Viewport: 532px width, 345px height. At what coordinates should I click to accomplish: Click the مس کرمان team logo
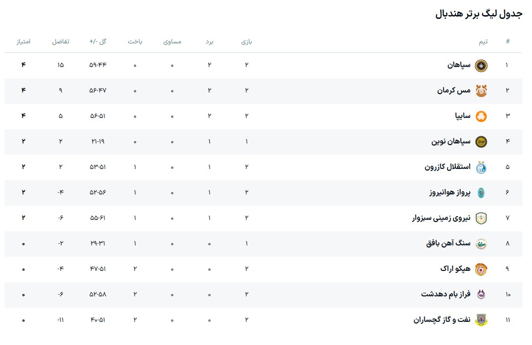point(481,91)
